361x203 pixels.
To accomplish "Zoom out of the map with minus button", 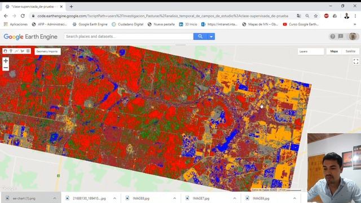I will (6, 68).
